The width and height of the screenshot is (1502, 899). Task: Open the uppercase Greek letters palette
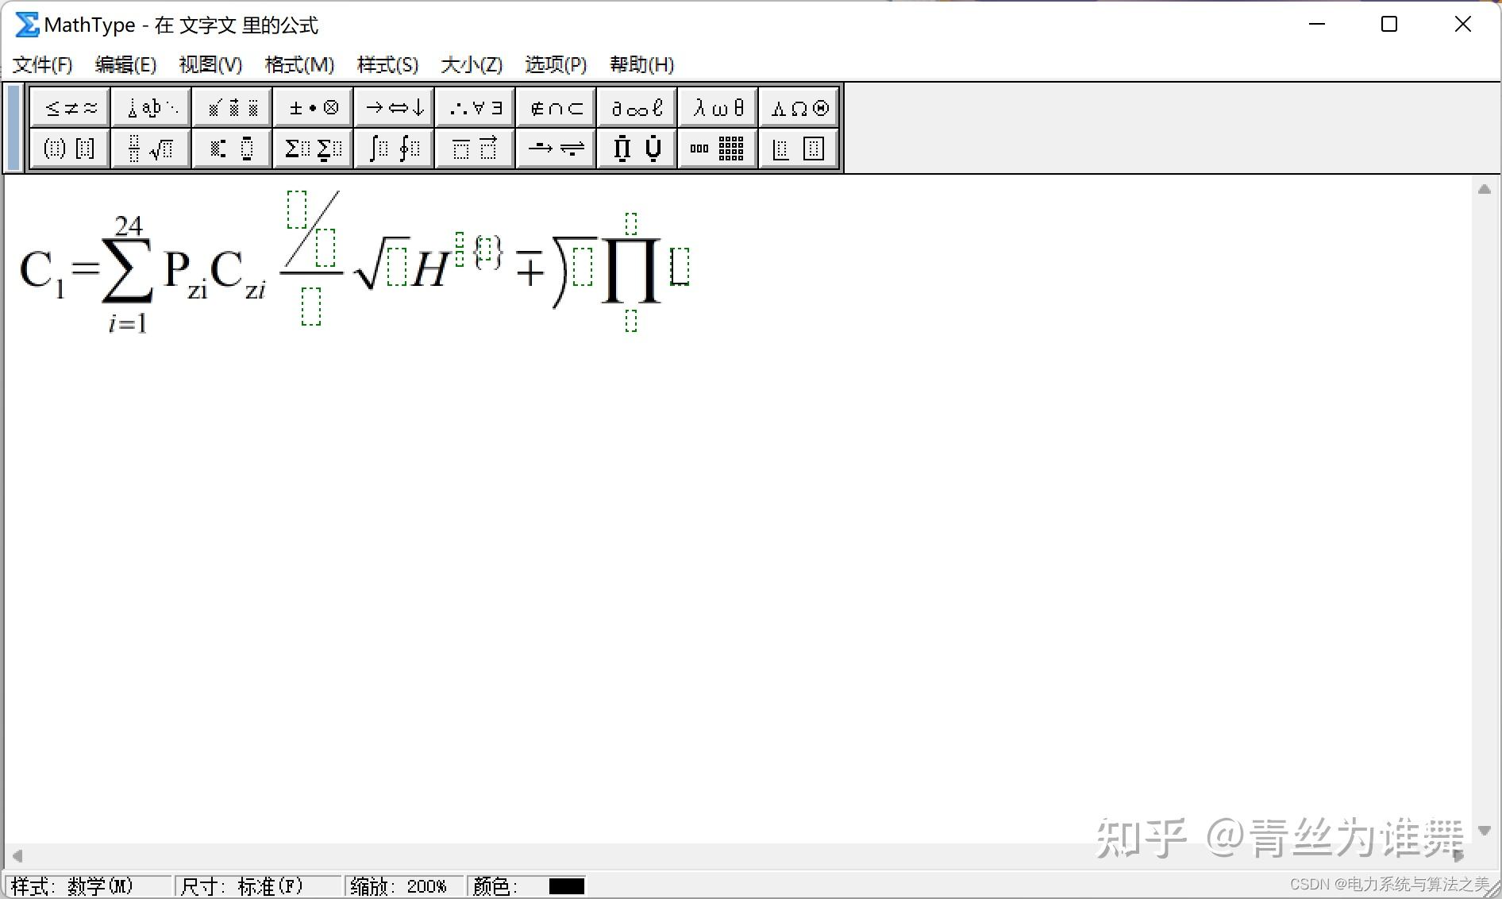click(798, 107)
